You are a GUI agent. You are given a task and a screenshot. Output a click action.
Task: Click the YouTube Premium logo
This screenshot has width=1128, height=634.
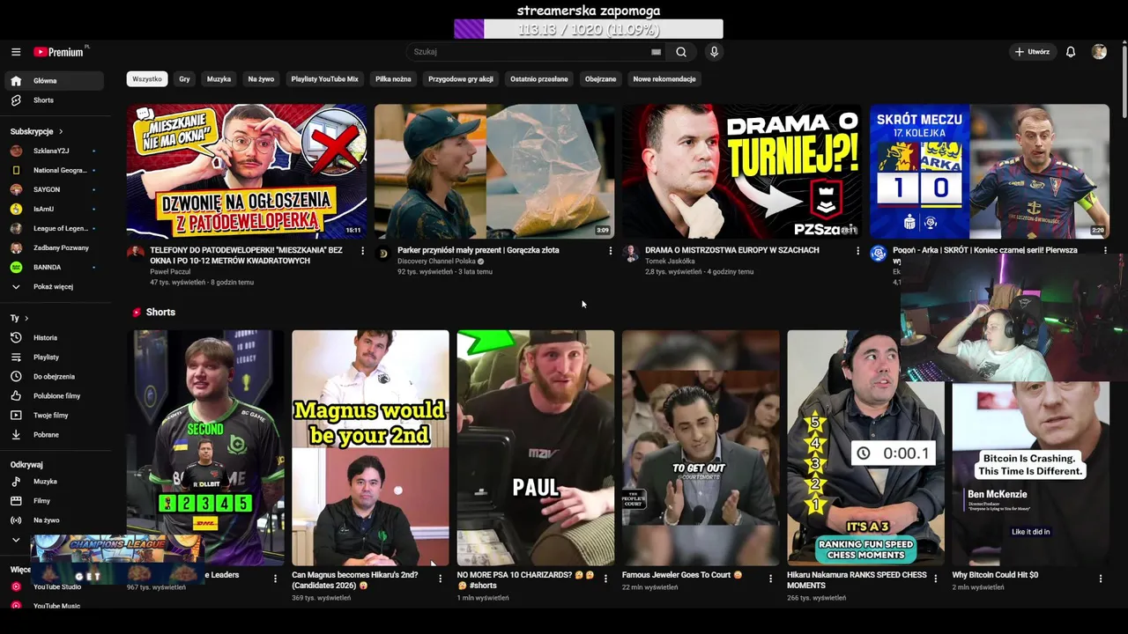click(x=60, y=52)
